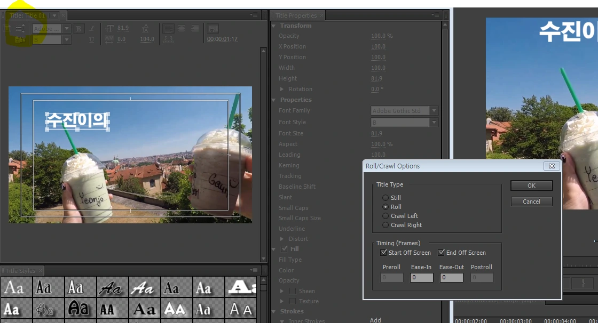This screenshot has height=323, width=598.
Task: Open the Font Style dropdown in Title Properties
Action: 434,122
